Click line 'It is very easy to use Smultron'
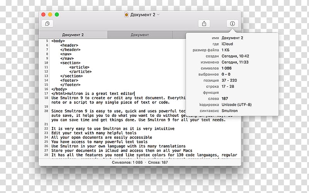Image resolution: width=309 pixels, height=193 pixels. tap(113, 129)
